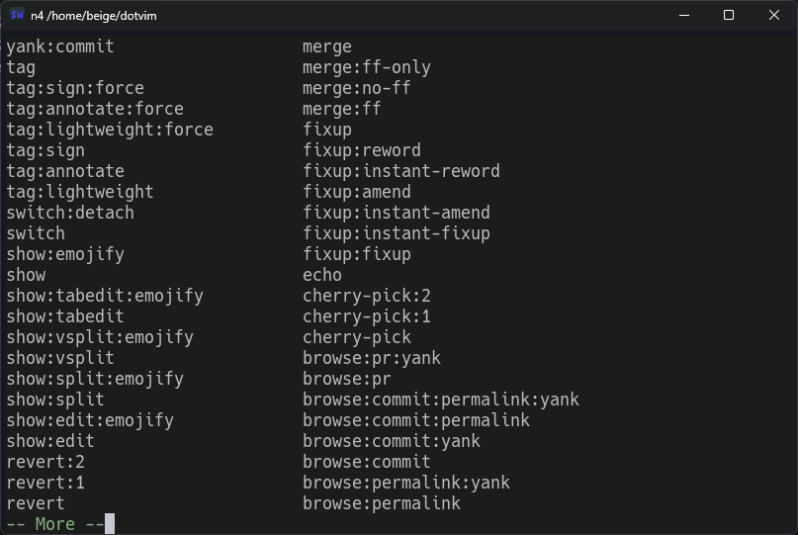
Task: Click 'browse:pr:yank' in the list
Action: point(372,358)
